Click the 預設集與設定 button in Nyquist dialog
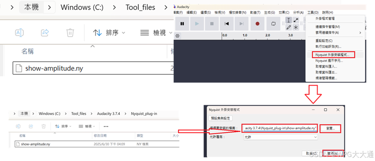The image size is (375, 161). (x=220, y=118)
